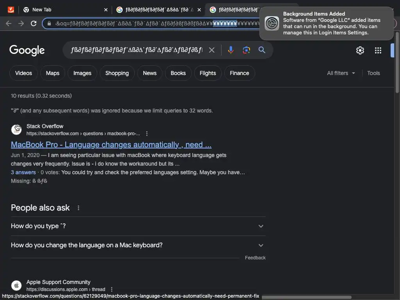
Task: Click the Background Items Added notification
Action: 326,23
